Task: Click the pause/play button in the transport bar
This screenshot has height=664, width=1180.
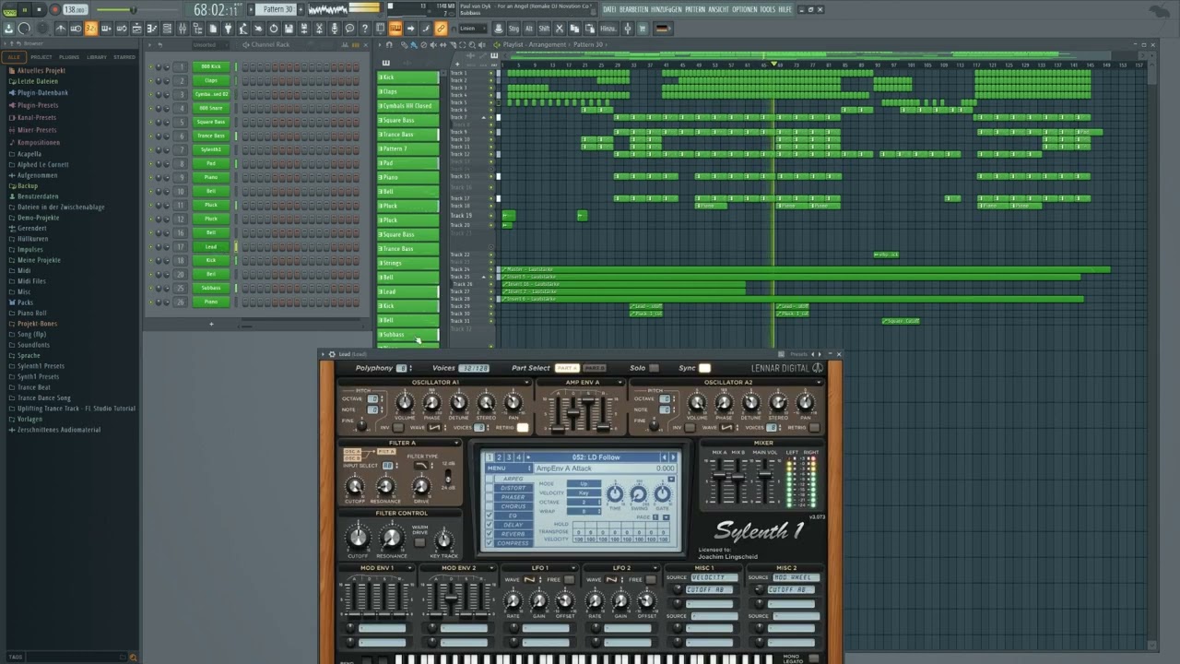Action: pos(25,9)
